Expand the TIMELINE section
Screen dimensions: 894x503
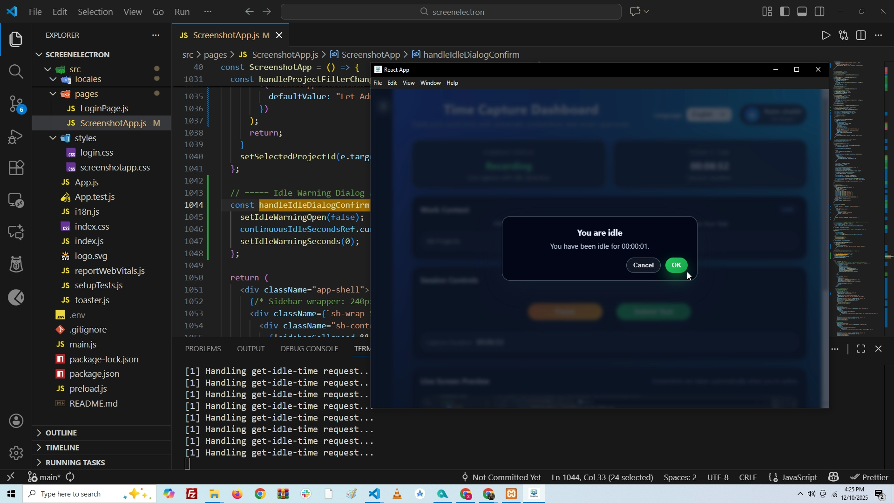click(62, 448)
